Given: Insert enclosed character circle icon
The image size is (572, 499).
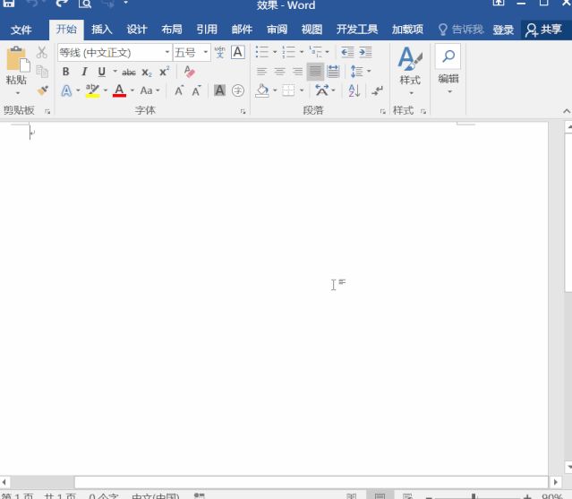Looking at the screenshot, I should pyautogui.click(x=238, y=90).
